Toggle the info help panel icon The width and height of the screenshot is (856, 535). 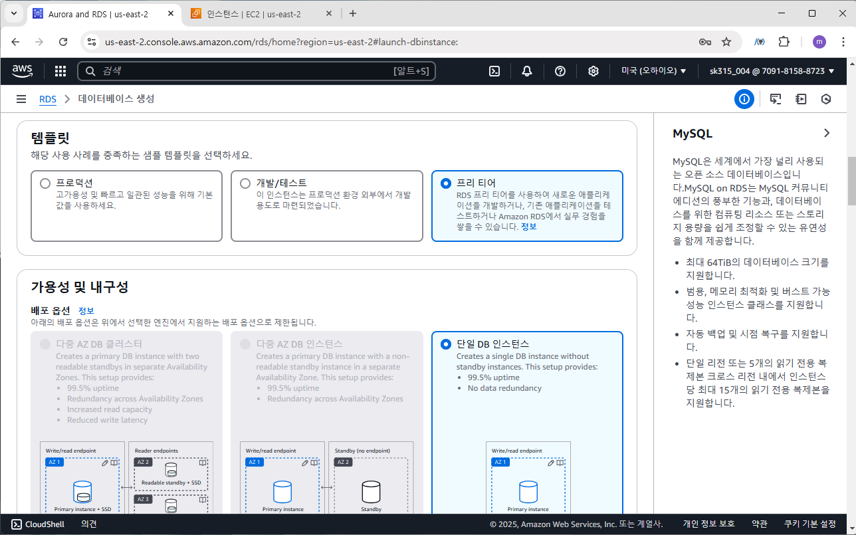click(744, 99)
